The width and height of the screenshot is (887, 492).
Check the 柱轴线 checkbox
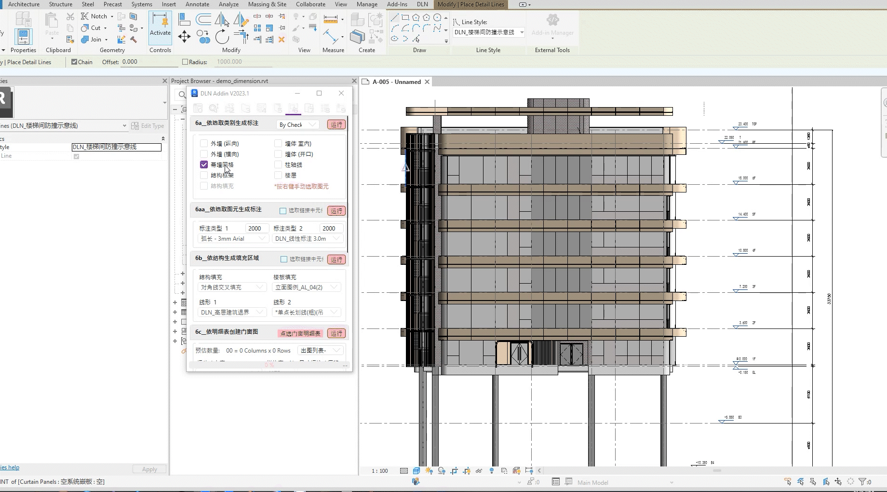tap(278, 164)
